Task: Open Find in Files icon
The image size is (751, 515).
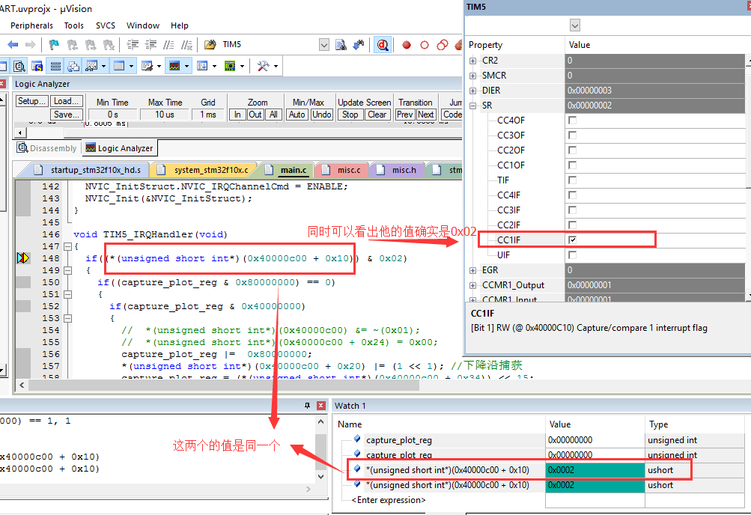Action: (210, 44)
